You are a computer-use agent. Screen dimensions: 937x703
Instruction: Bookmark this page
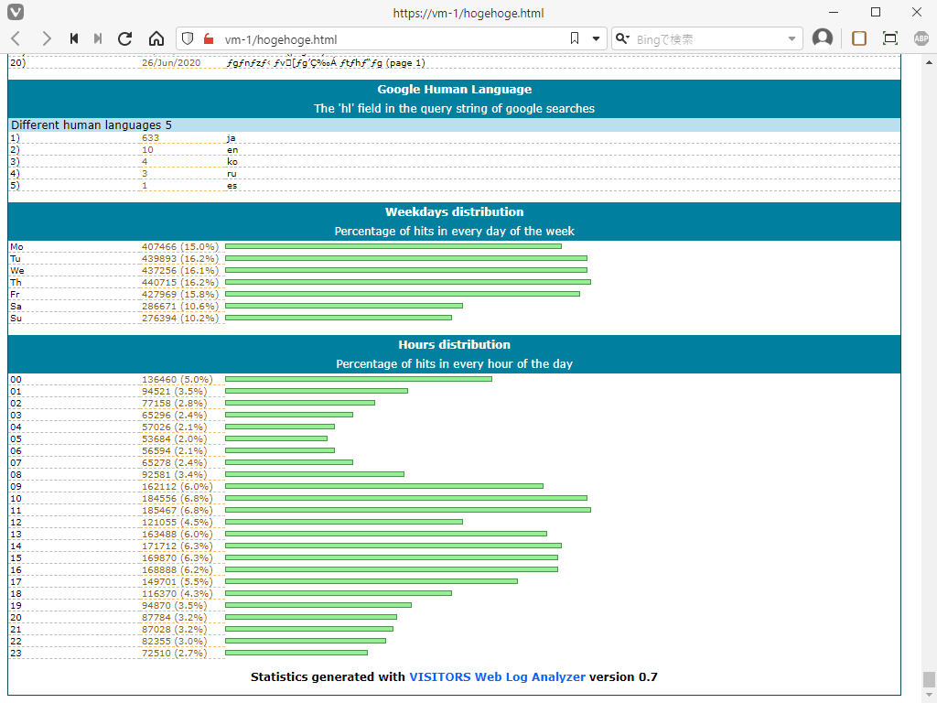click(575, 38)
